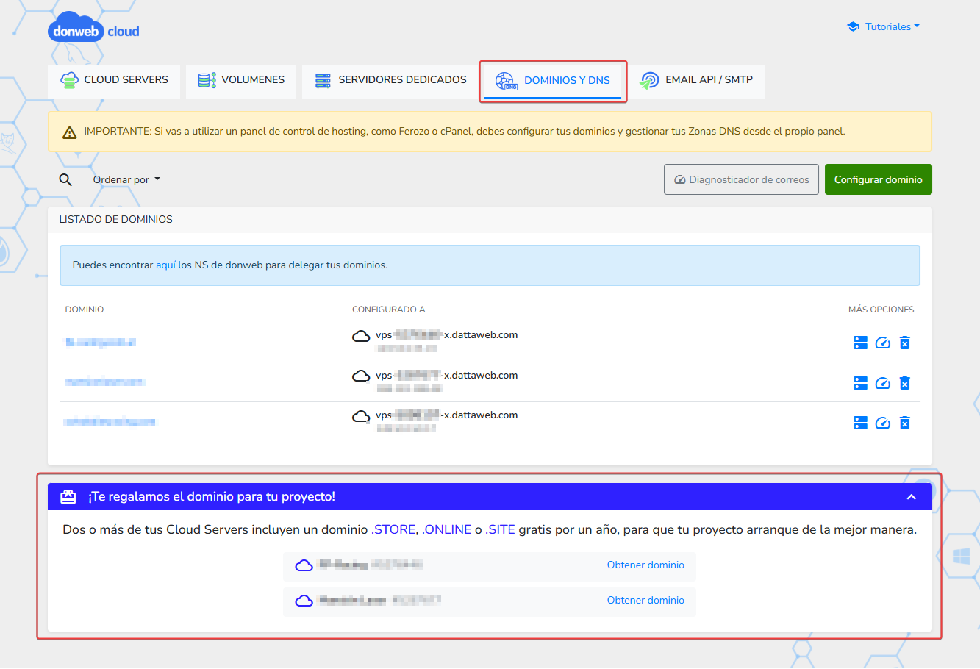Click diagnostic gauge icon for second domain
The image size is (980, 669).
pyautogui.click(x=883, y=383)
